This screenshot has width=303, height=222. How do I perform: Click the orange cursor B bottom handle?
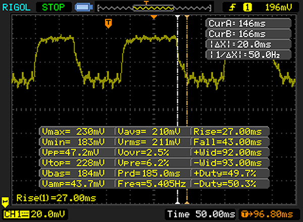tap(187, 202)
